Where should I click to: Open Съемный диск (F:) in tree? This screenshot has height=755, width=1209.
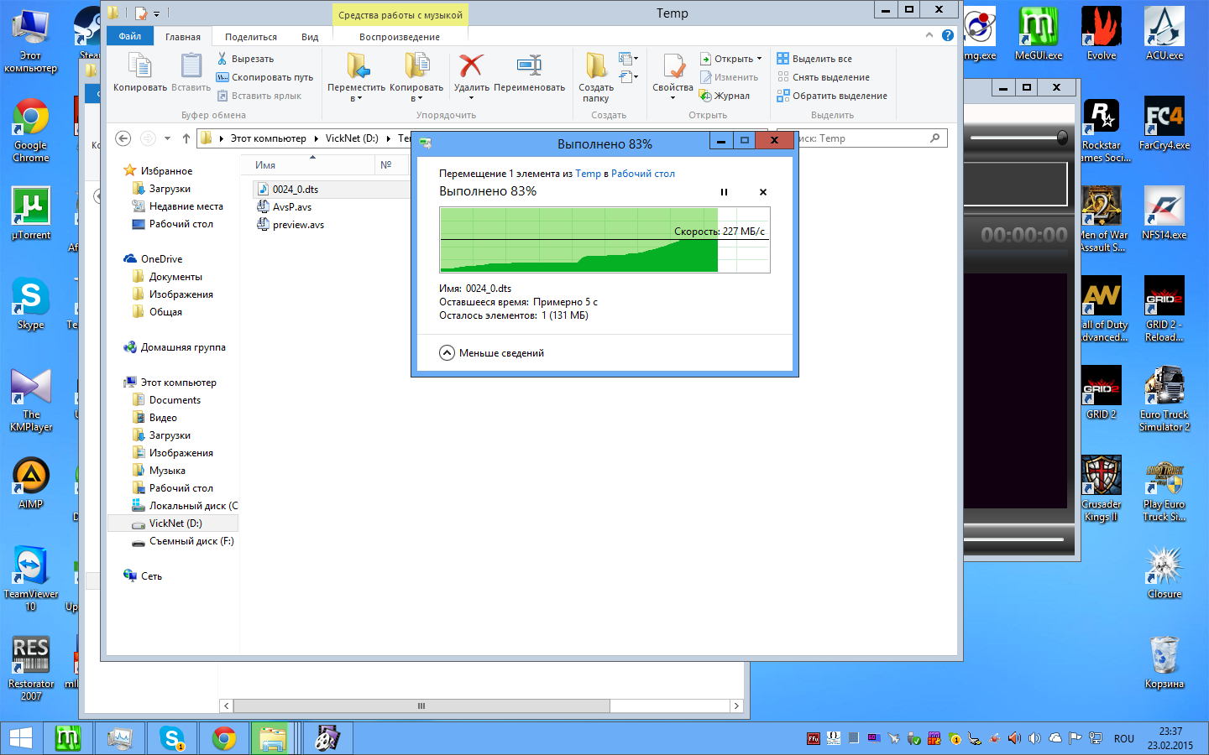click(x=191, y=541)
